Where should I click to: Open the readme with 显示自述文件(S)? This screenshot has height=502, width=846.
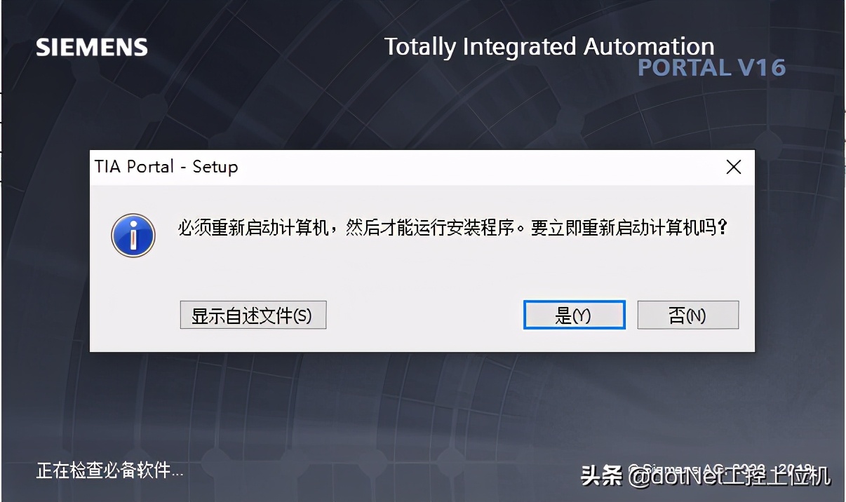pyautogui.click(x=253, y=316)
